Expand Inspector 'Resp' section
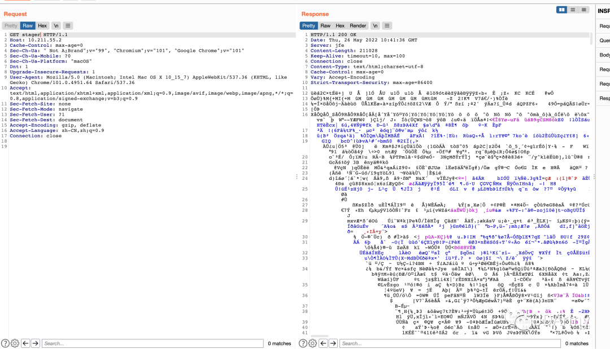 (604, 98)
